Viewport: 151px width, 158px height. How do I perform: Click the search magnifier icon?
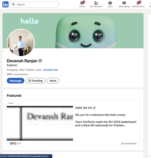tap(13, 4)
